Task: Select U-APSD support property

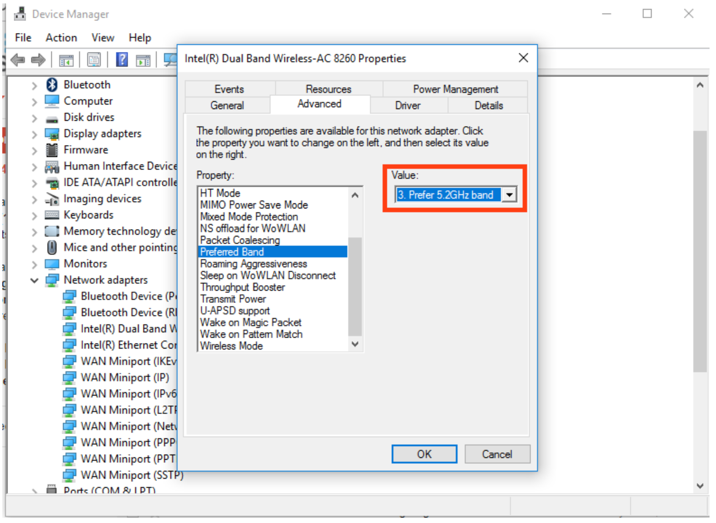Action: tap(273, 310)
